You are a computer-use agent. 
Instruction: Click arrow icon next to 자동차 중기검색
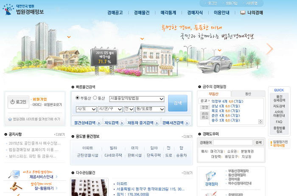pos(157,123)
